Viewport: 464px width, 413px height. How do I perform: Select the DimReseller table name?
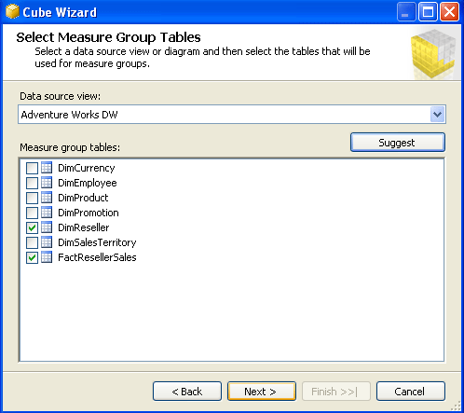[84, 227]
